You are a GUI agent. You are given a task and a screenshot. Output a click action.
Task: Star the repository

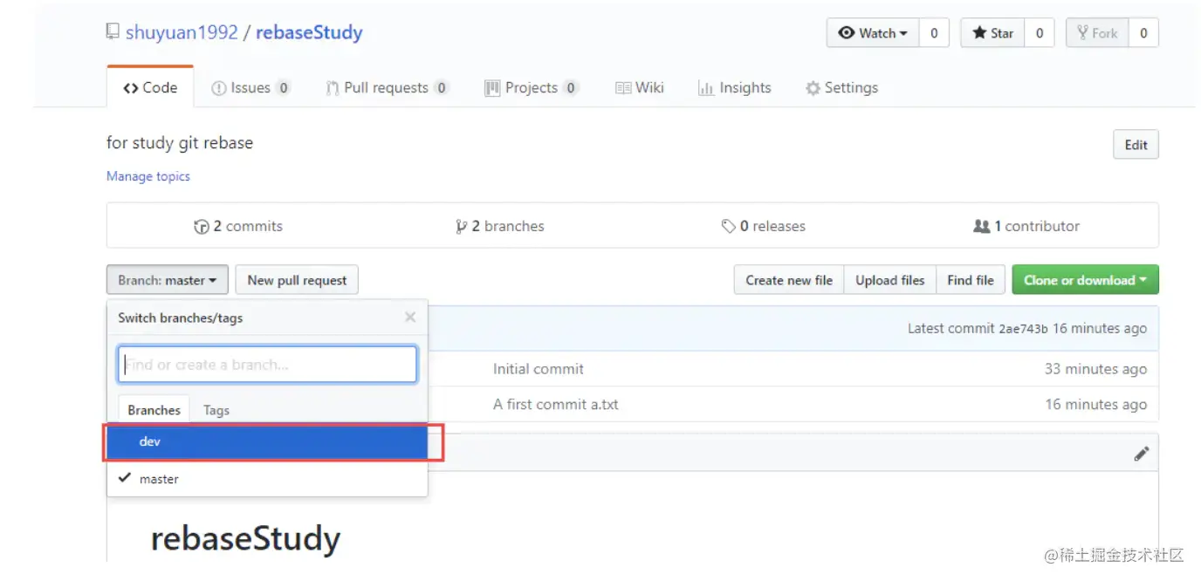point(992,33)
